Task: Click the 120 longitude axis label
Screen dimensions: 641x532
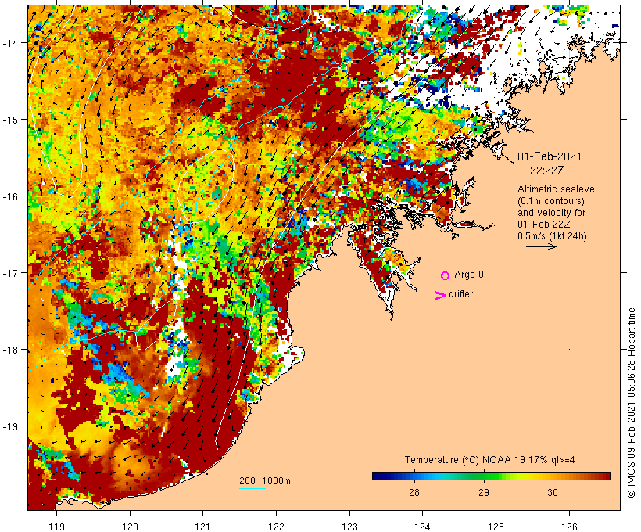Action: tap(130, 527)
